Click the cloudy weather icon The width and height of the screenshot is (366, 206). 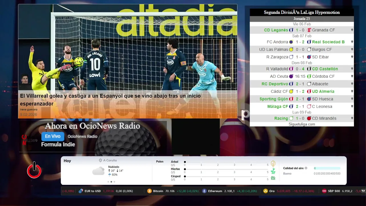click(98, 171)
